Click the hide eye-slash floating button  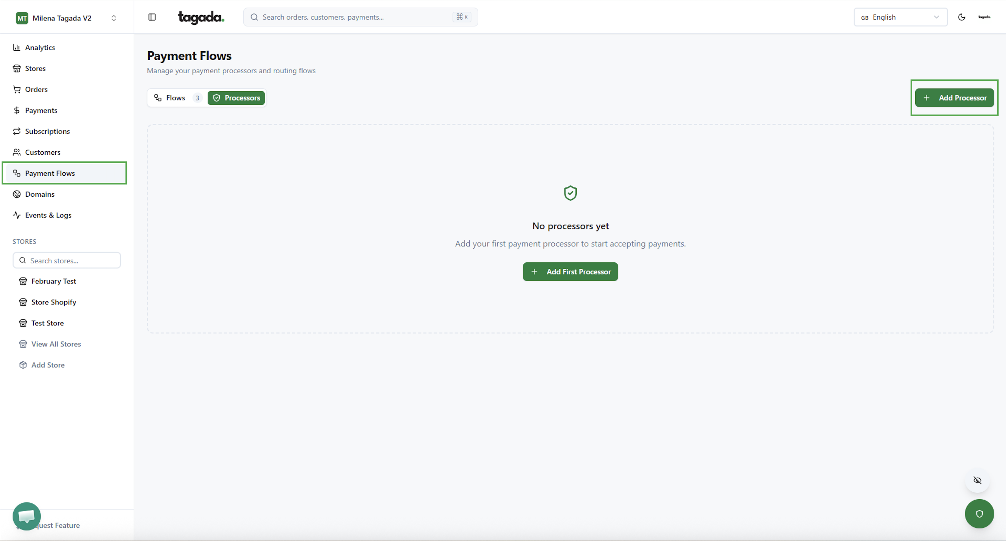977,480
